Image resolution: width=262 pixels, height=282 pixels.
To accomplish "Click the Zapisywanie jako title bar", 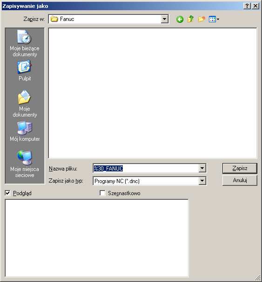I will tap(122, 6).
